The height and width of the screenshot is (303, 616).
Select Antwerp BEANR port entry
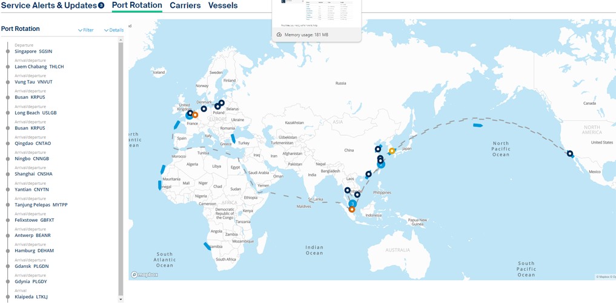(x=33, y=235)
